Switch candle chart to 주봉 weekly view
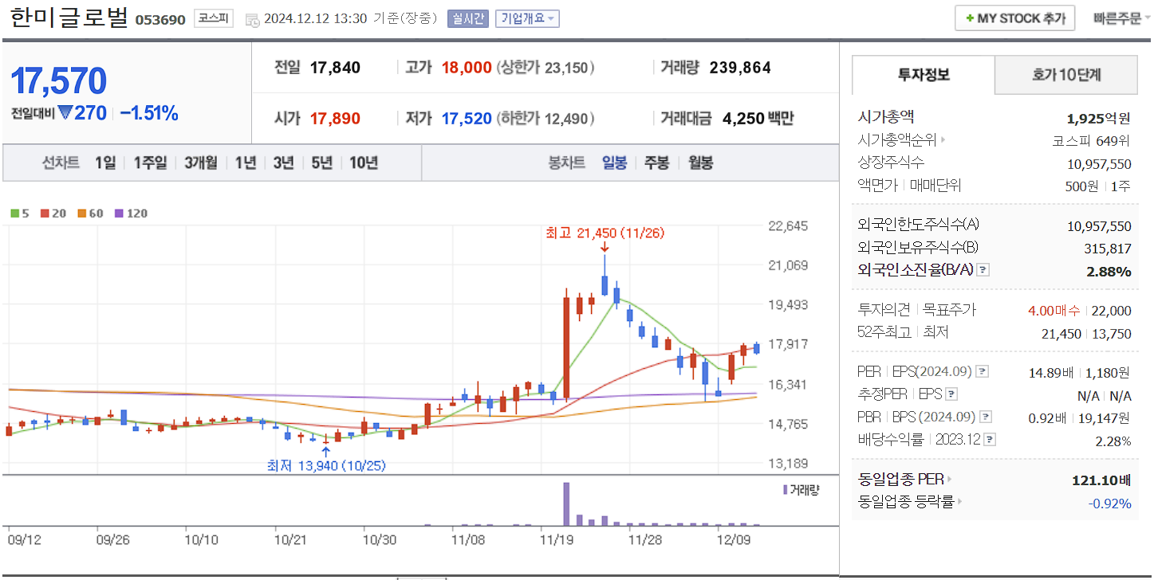1154x580 pixels. click(656, 163)
